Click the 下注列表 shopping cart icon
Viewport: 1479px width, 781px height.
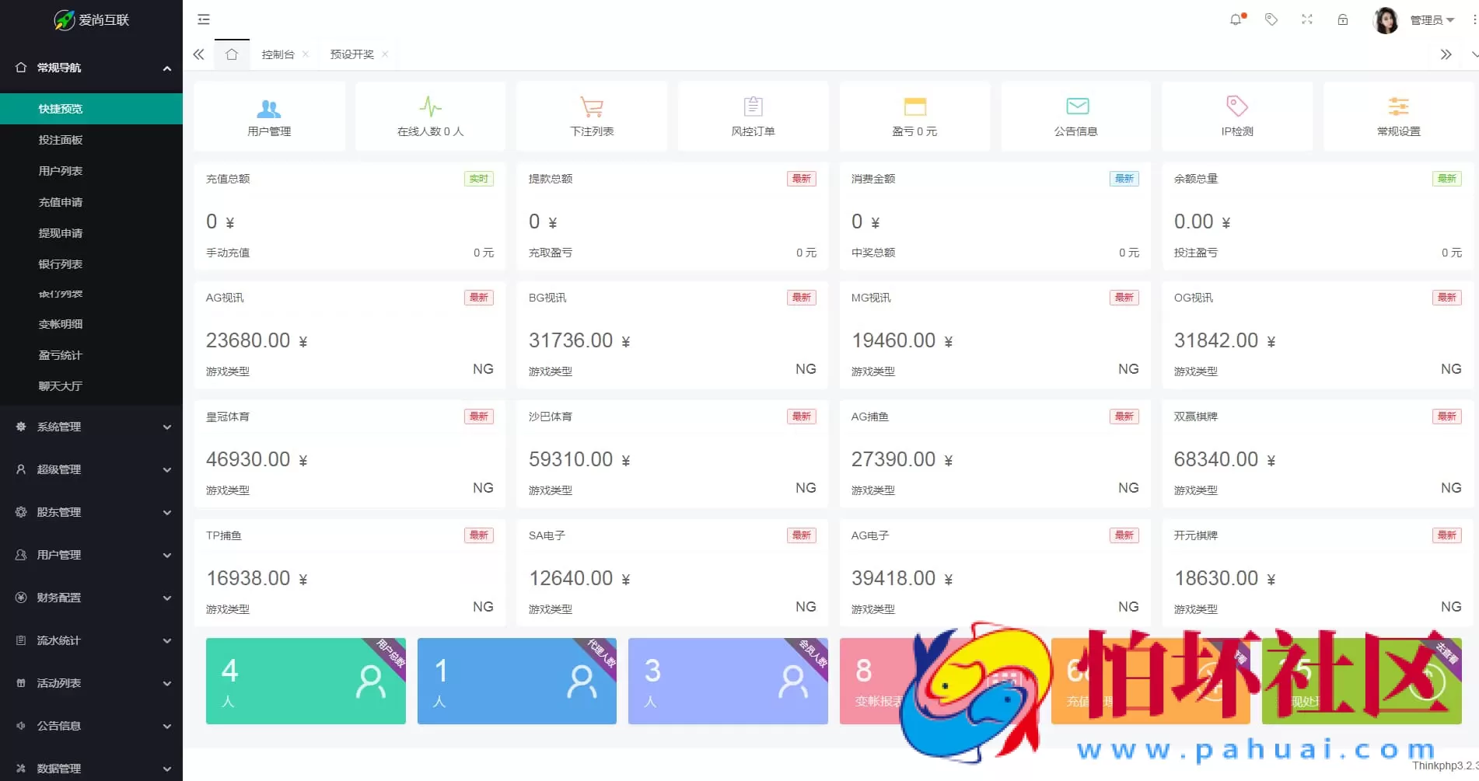(592, 107)
